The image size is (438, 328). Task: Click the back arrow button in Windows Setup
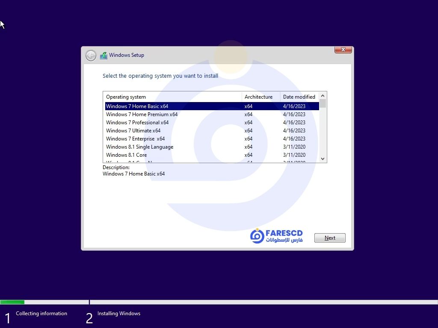pyautogui.click(x=91, y=55)
